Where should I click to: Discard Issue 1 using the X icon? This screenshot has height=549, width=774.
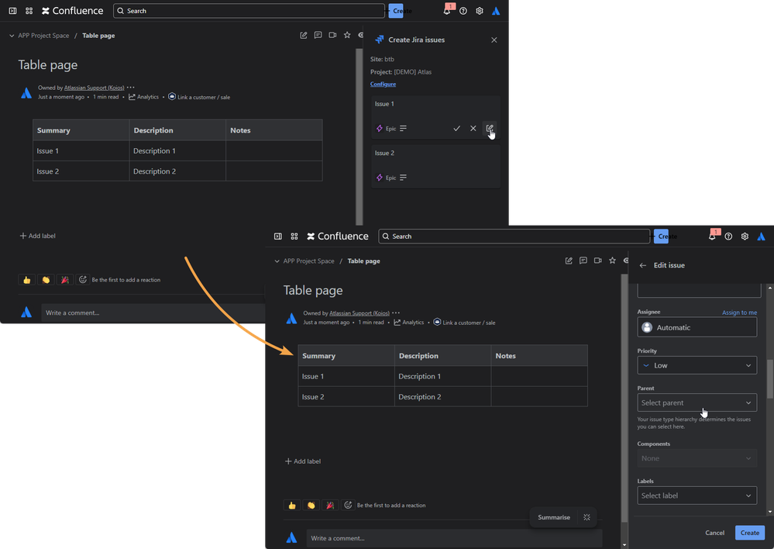click(x=473, y=128)
